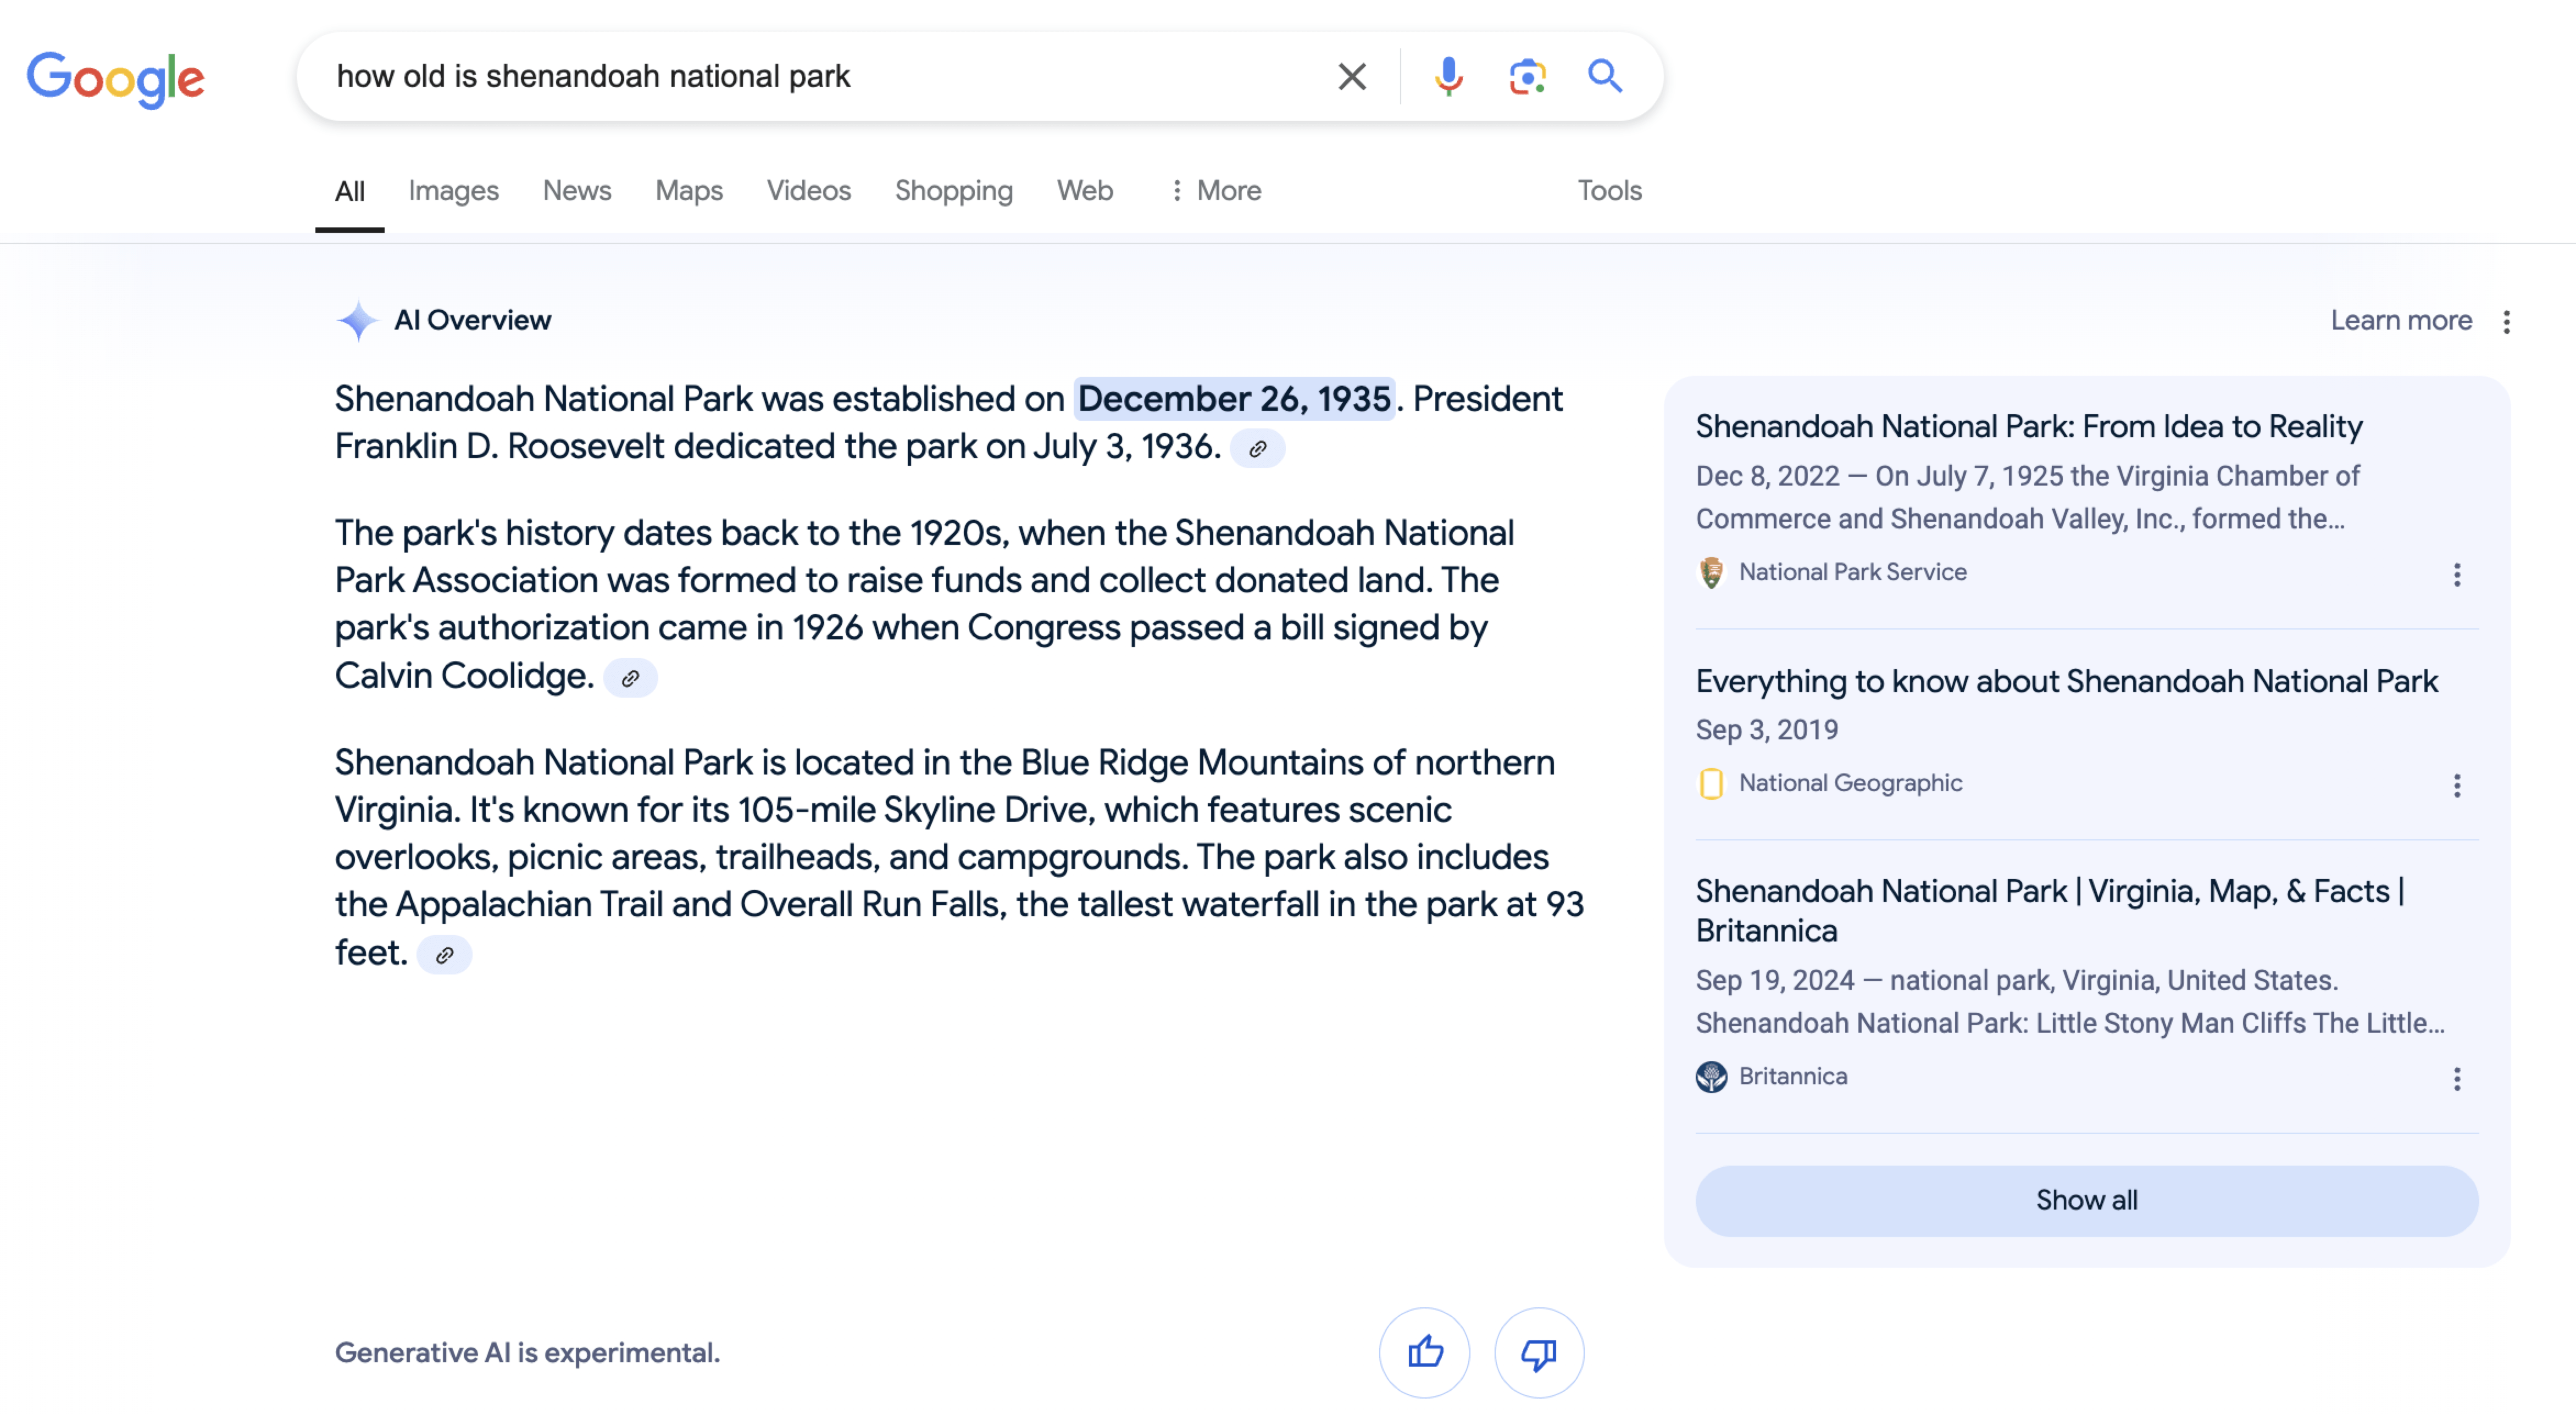Click the AI Overview sparkle icon

click(x=357, y=320)
